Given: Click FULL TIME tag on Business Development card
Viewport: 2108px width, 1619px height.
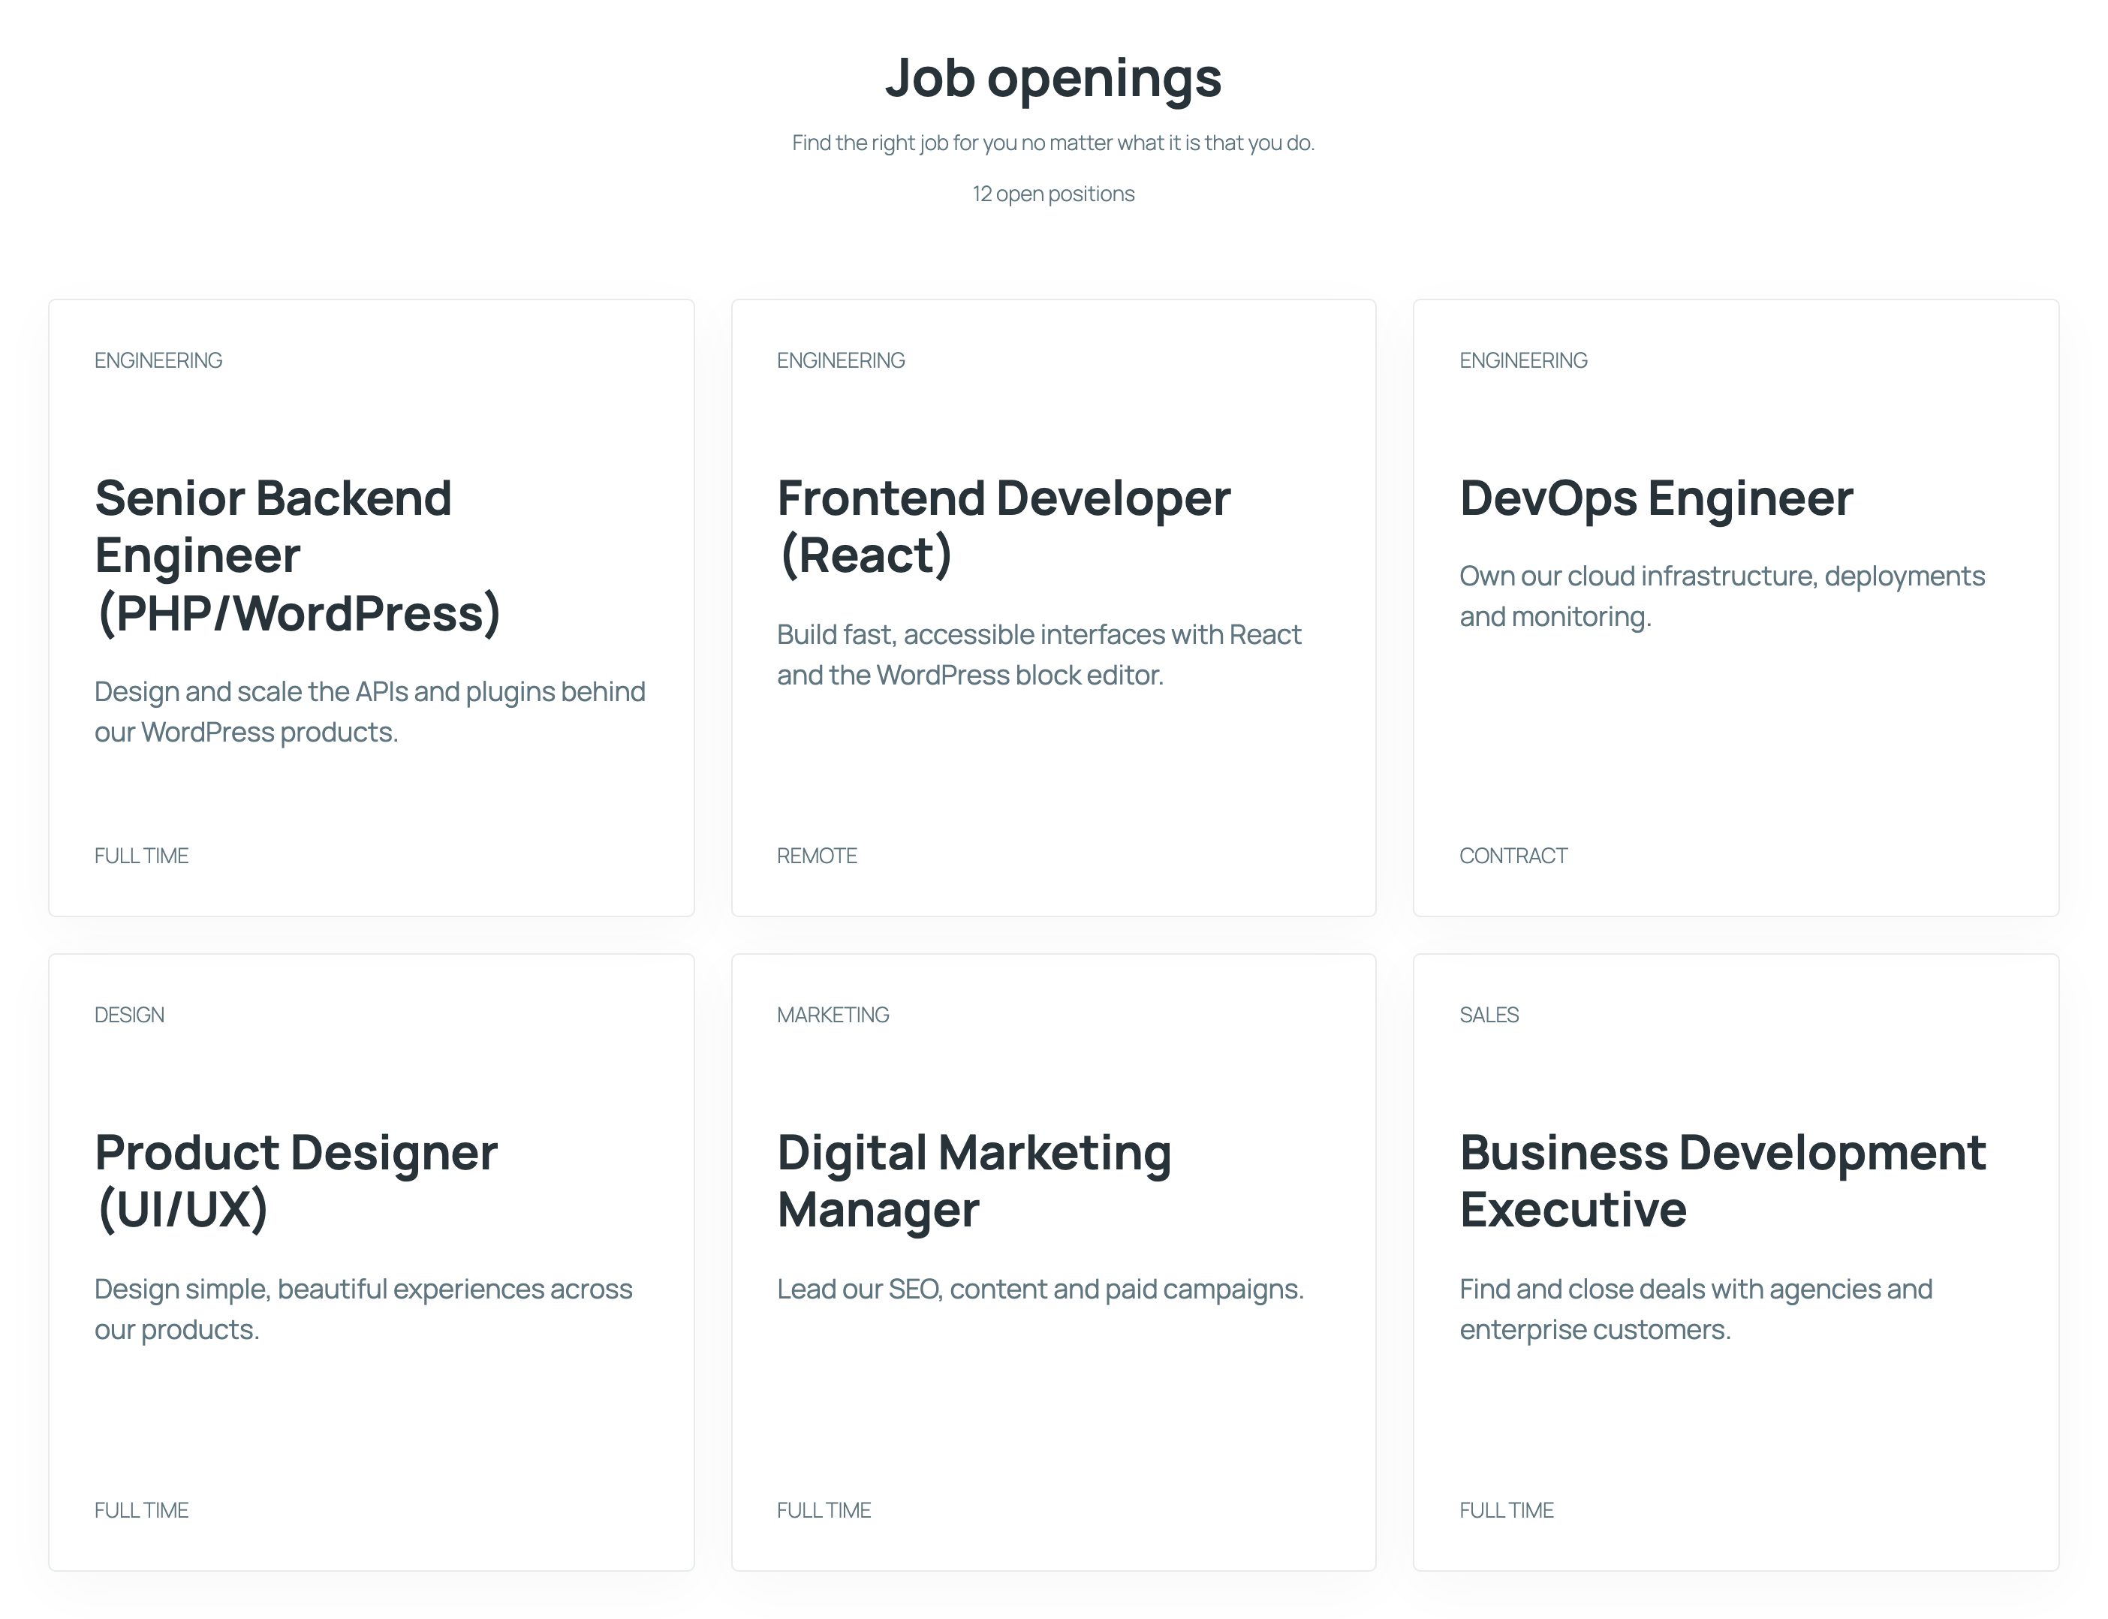Looking at the screenshot, I should (1507, 1510).
